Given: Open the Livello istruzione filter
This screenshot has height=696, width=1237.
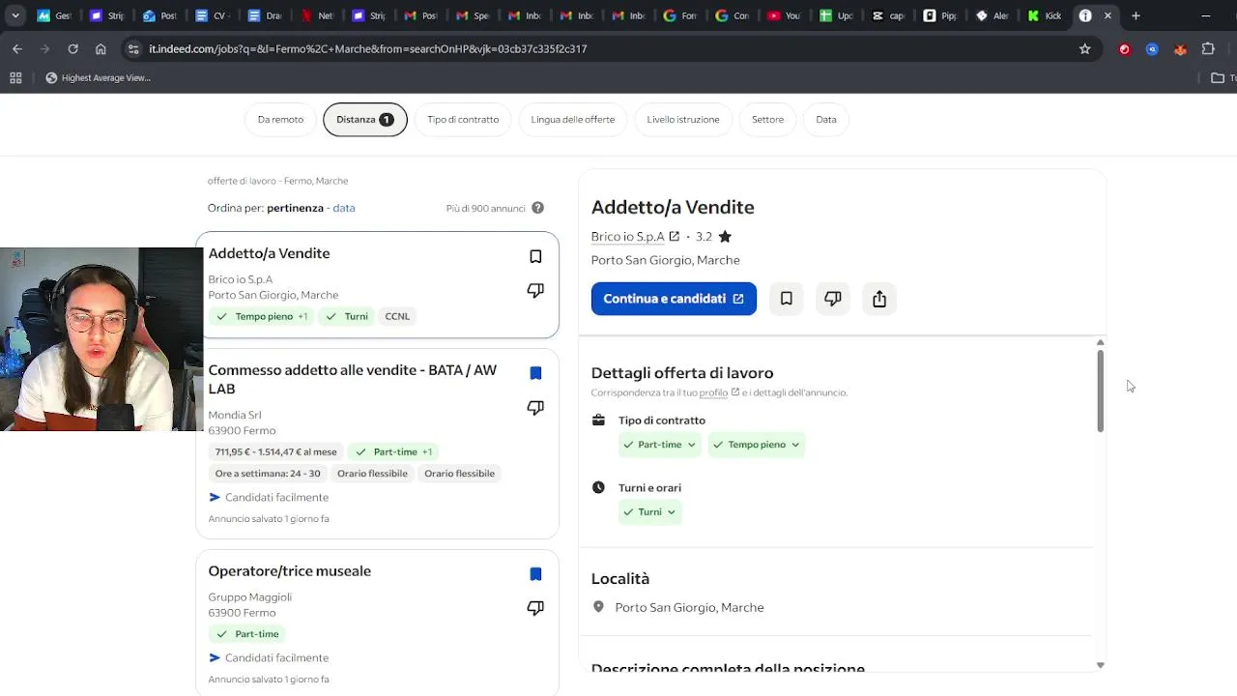Looking at the screenshot, I should point(683,120).
